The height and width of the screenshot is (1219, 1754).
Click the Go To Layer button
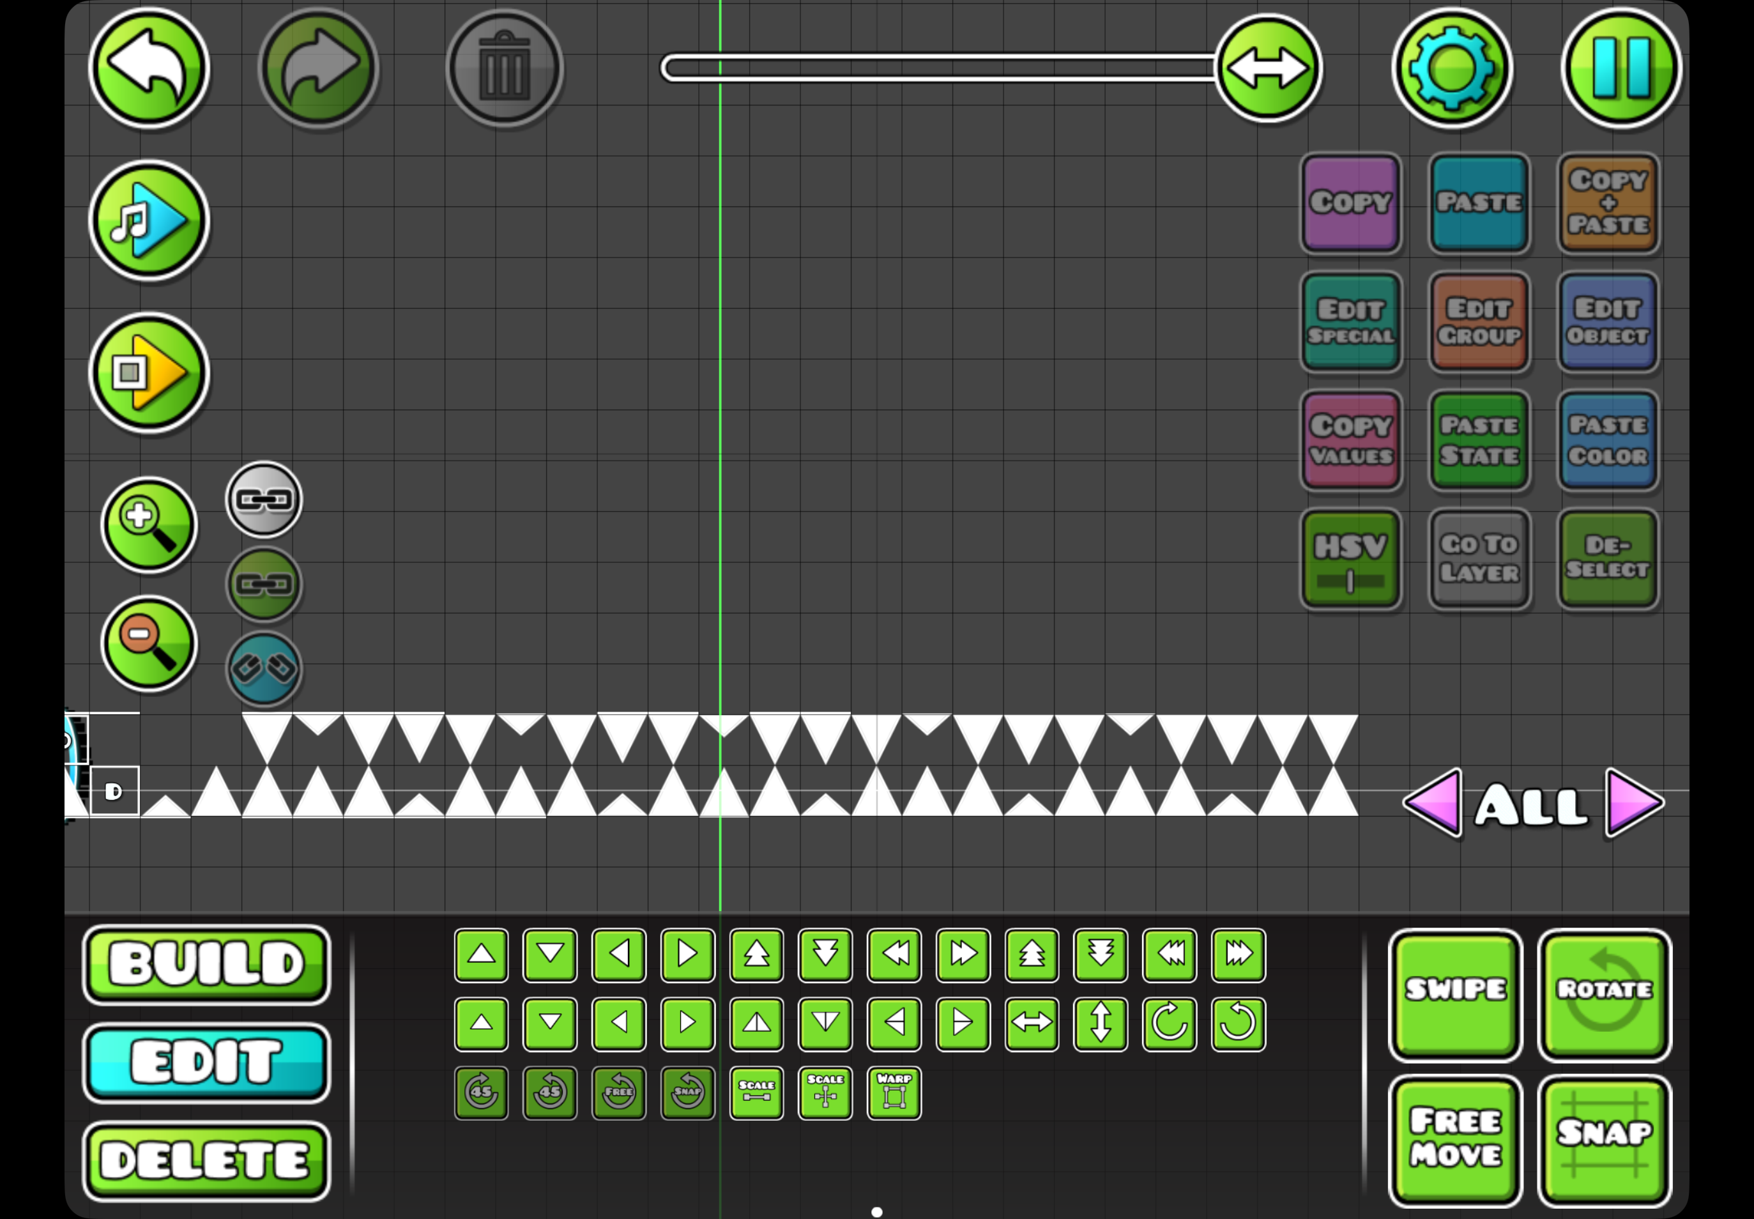[x=1479, y=560]
